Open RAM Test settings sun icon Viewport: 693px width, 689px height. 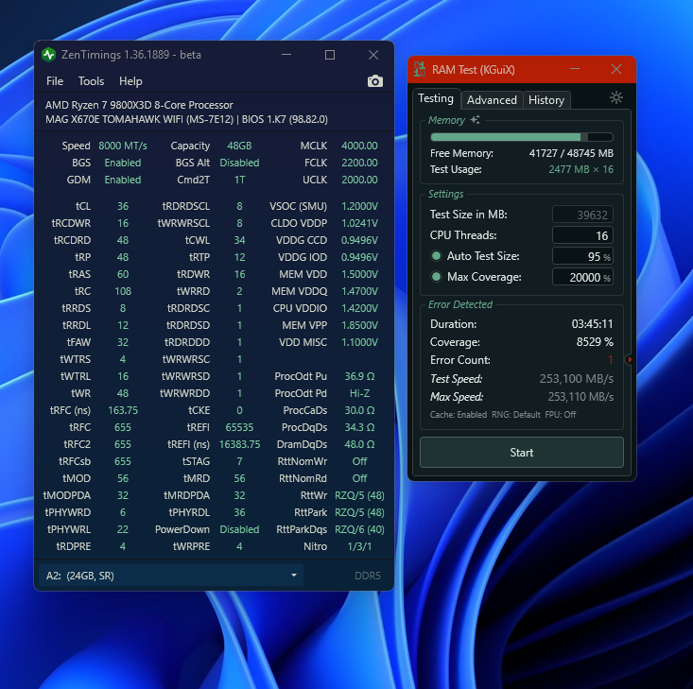tap(615, 97)
